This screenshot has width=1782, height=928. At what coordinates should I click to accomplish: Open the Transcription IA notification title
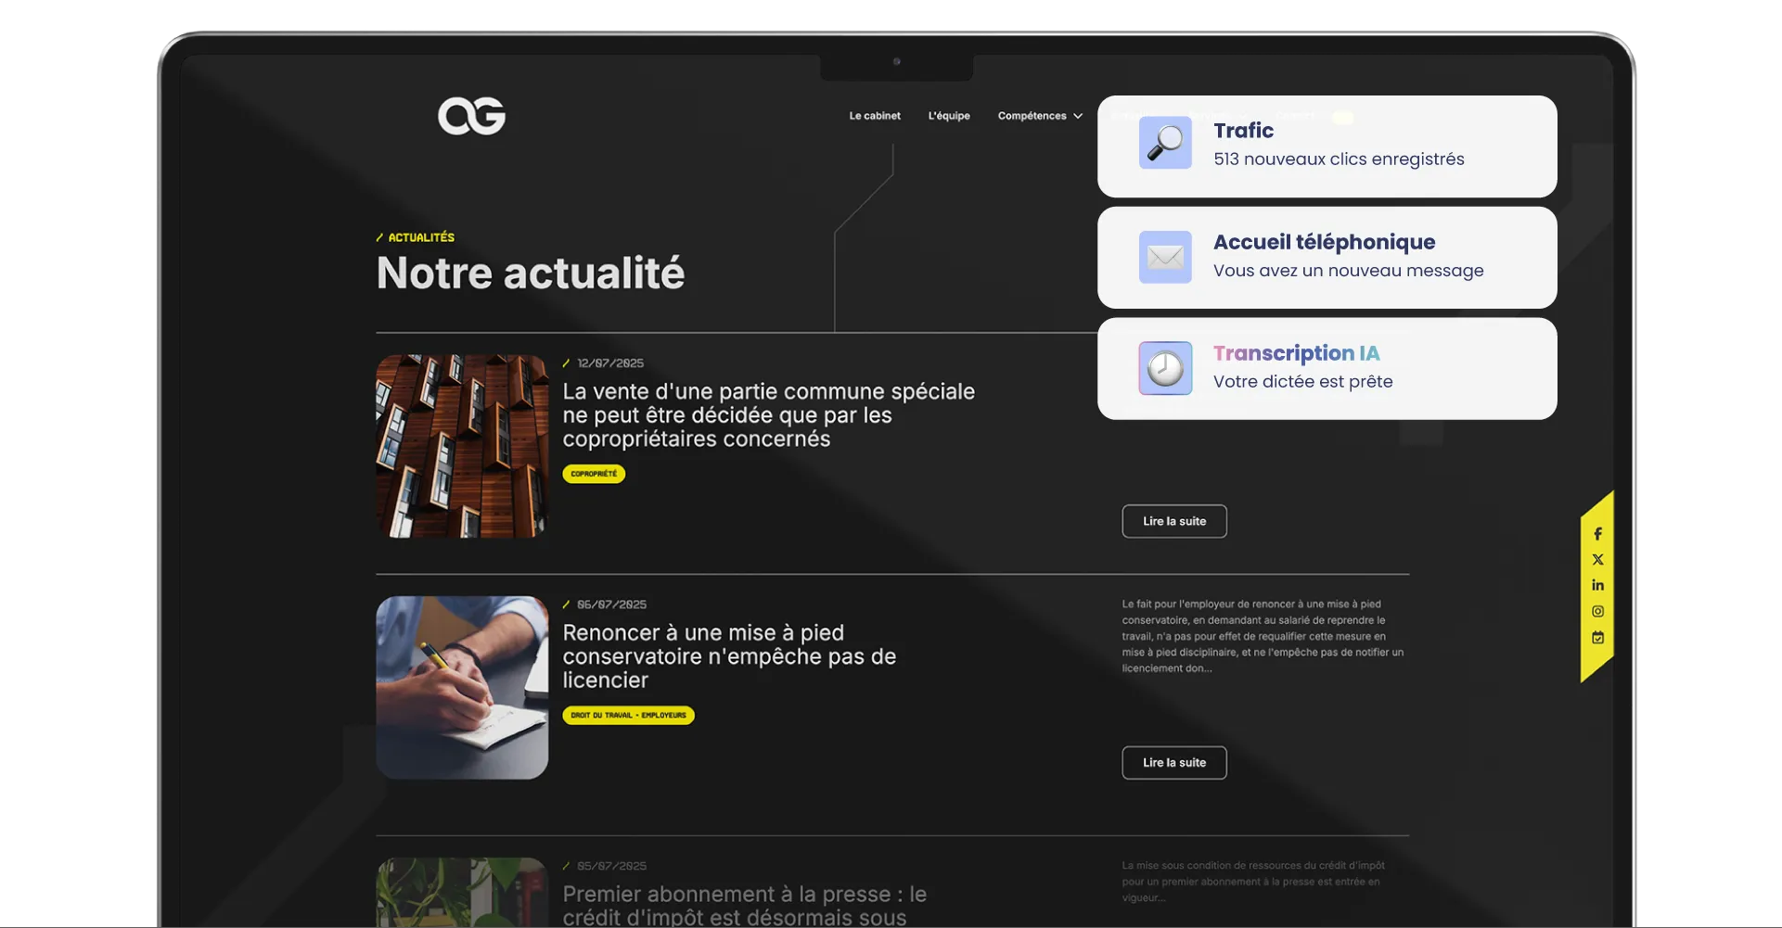[1296, 353]
